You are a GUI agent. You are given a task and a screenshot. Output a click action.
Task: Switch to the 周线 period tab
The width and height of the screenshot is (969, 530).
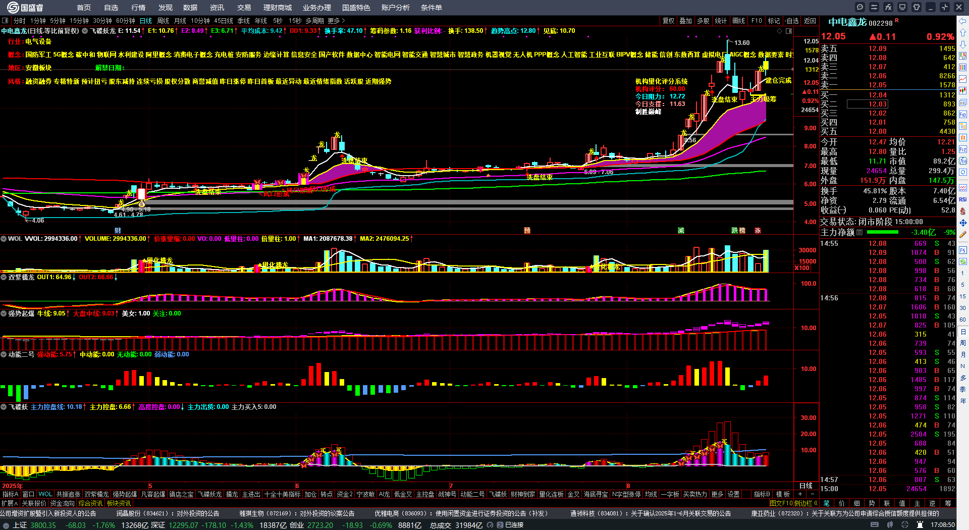click(163, 21)
